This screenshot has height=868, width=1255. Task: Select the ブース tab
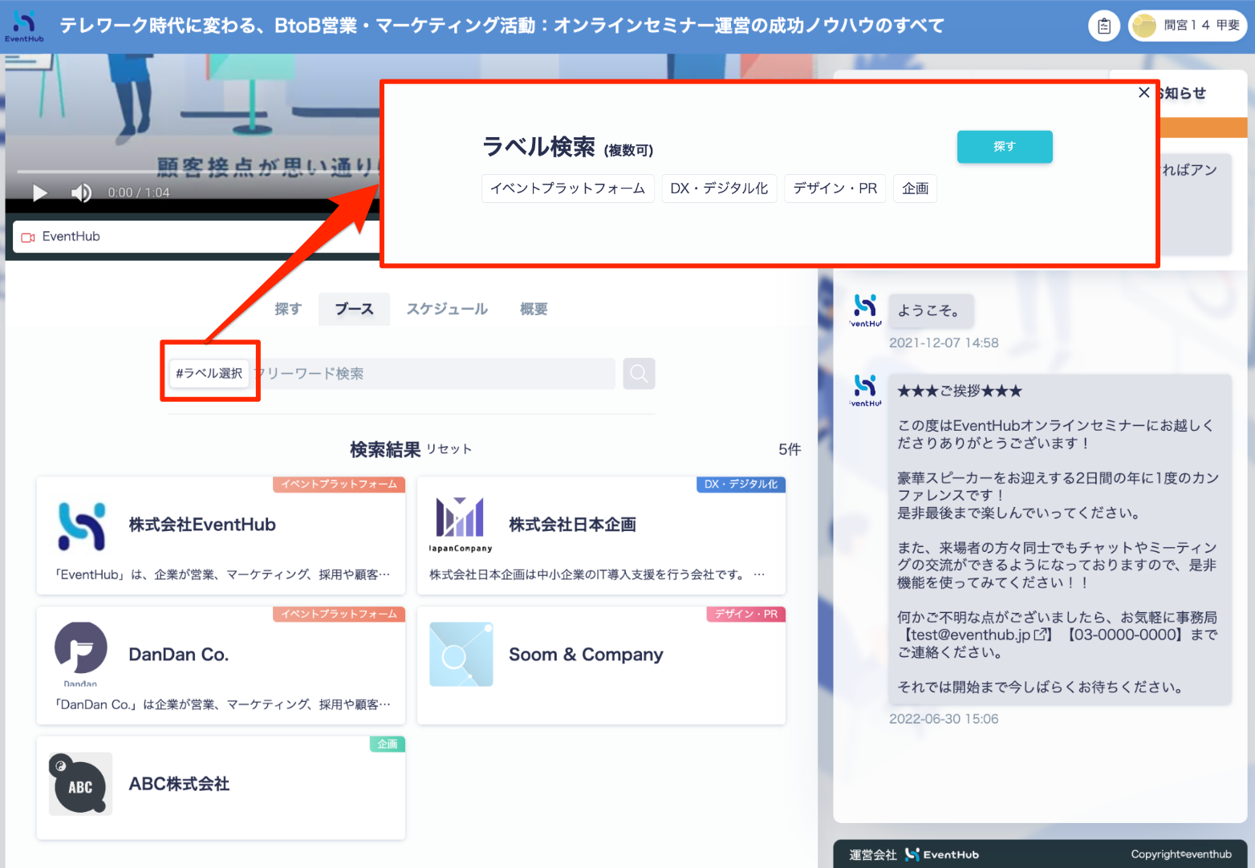coord(354,309)
